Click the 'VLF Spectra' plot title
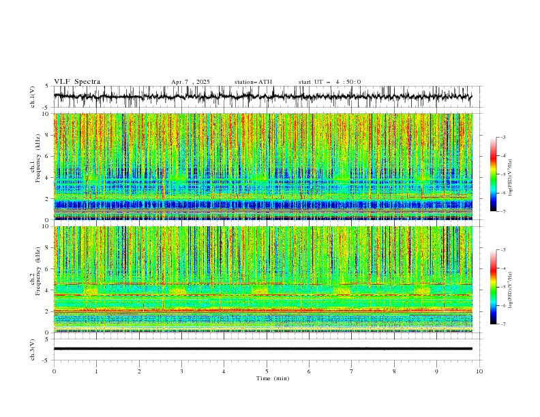The width and height of the screenshot is (540, 417). click(77, 82)
